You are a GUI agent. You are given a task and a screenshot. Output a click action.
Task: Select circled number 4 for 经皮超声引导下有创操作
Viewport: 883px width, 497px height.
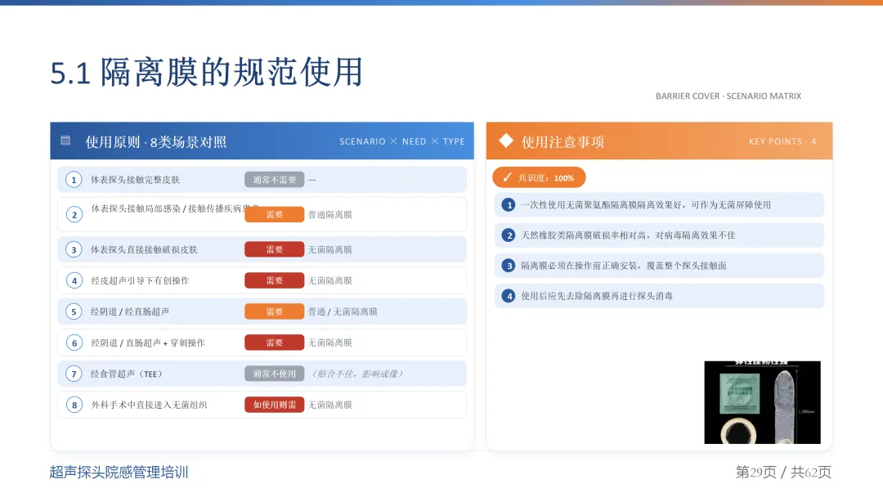point(74,280)
